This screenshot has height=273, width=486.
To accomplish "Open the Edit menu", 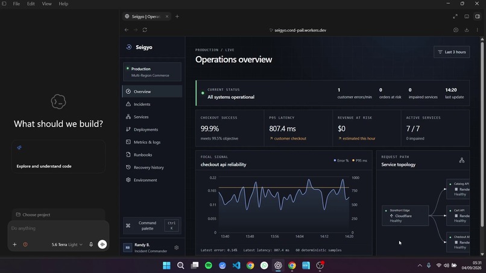I will (31, 4).
